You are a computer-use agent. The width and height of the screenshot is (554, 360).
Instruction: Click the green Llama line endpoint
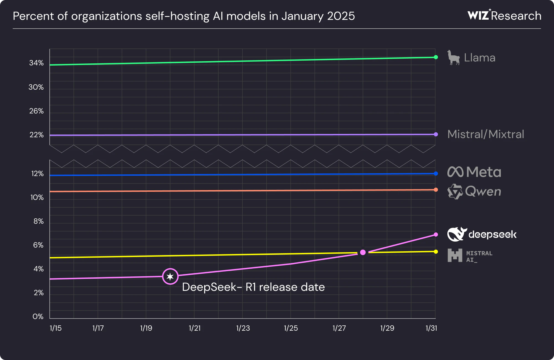(x=436, y=57)
